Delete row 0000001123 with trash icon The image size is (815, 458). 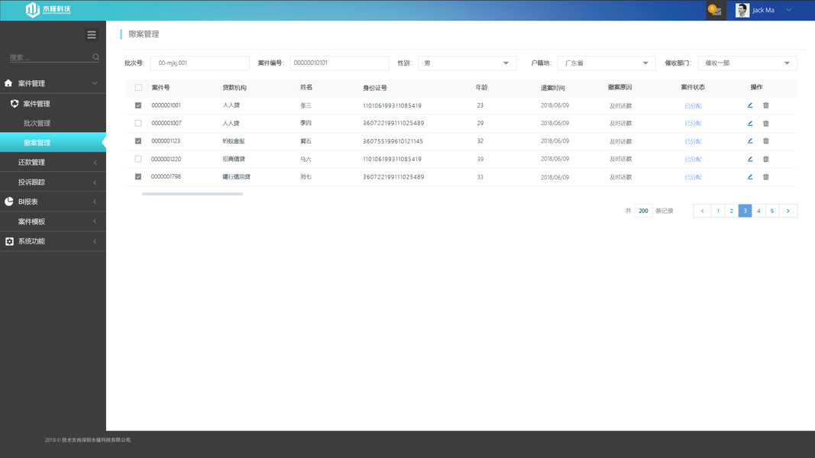pos(765,141)
